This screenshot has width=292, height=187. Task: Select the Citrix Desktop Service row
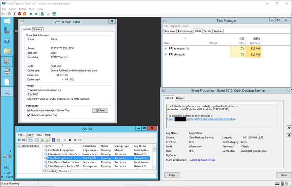coord(97,158)
